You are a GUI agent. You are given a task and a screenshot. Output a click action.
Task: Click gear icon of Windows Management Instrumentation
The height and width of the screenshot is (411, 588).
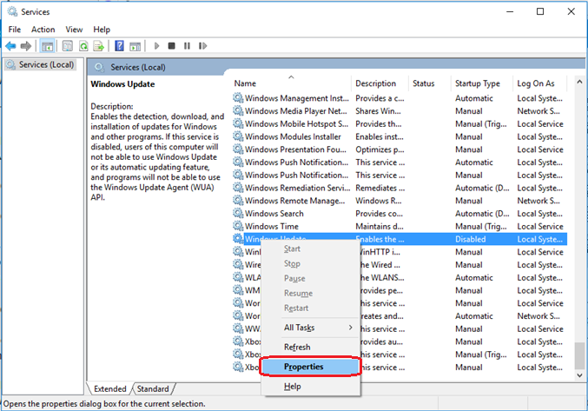point(238,98)
